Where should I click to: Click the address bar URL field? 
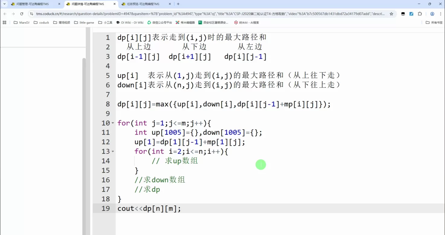point(208,14)
